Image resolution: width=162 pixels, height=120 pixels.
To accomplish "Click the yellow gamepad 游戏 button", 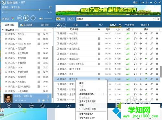I will (x=61, y=19).
